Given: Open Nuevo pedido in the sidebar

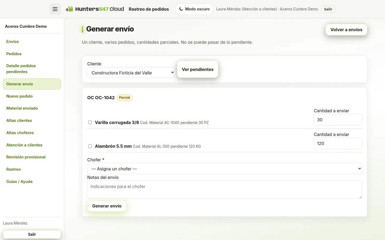Looking at the screenshot, I should [x=32, y=96].
